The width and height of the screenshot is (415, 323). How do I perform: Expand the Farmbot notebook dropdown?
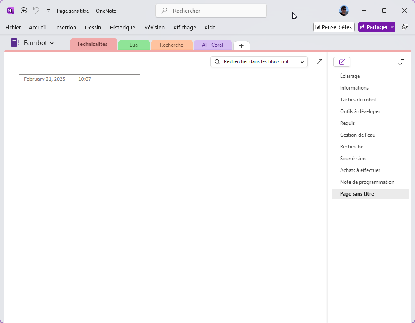pyautogui.click(x=52, y=43)
